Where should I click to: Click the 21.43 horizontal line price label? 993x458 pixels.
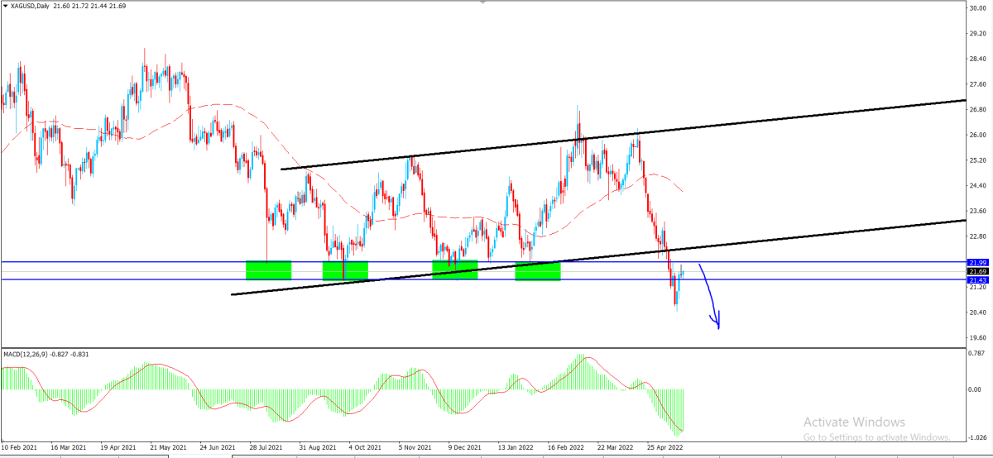click(x=977, y=280)
